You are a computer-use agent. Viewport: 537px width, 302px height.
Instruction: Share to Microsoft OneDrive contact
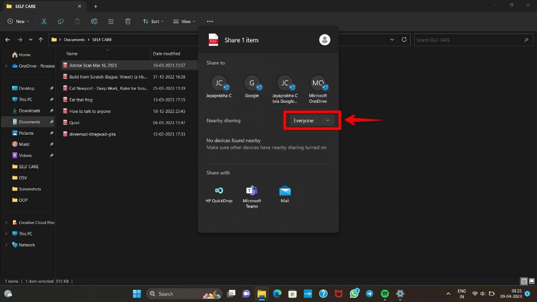click(318, 89)
